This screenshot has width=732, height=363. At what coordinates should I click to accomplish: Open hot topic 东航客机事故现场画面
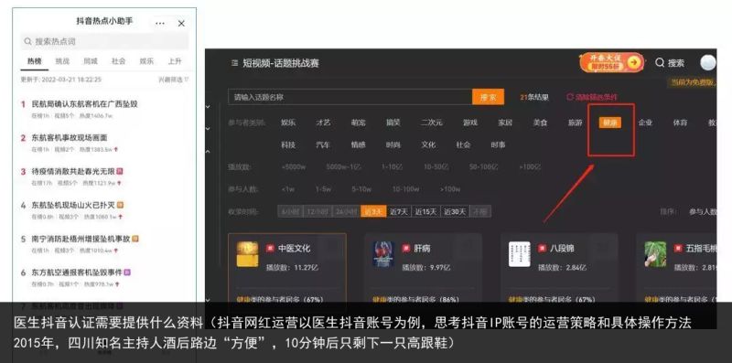click(x=70, y=138)
